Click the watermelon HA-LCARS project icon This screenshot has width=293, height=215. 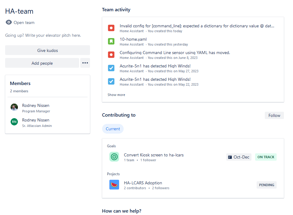pyautogui.click(x=114, y=185)
